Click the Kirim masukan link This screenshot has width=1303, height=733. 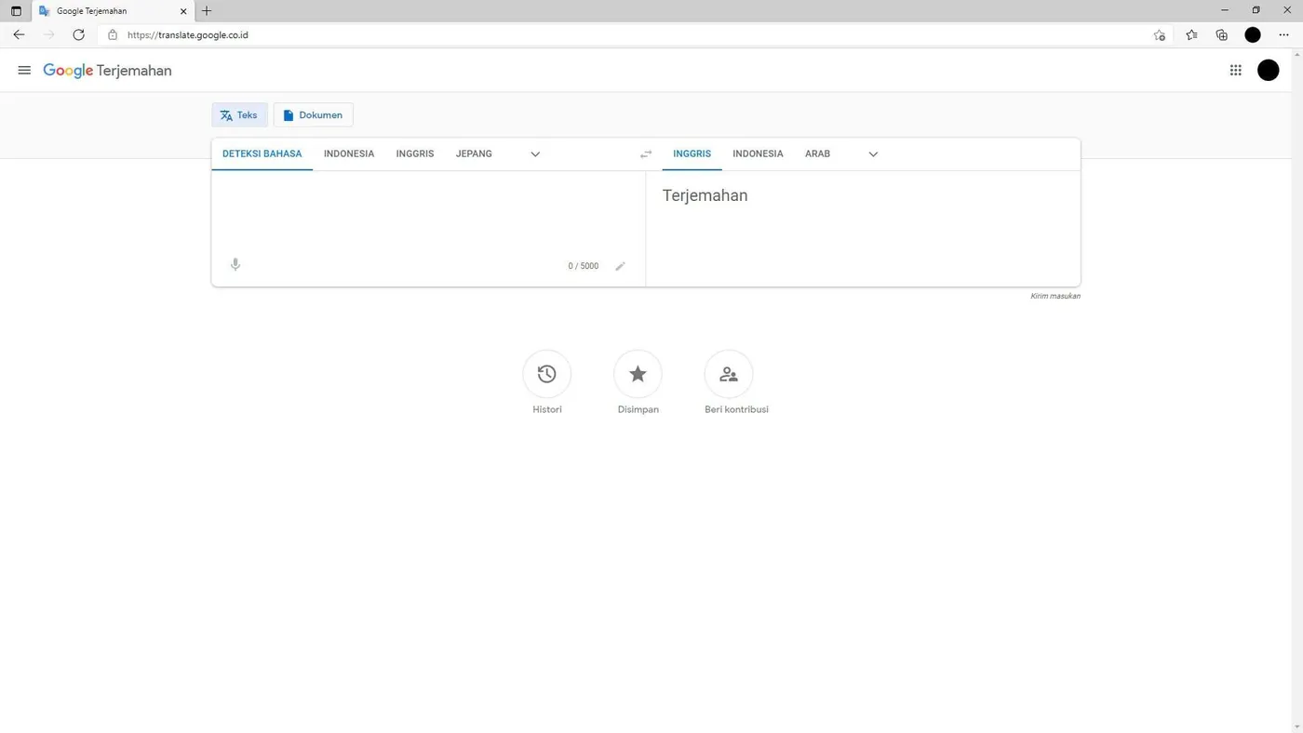pyautogui.click(x=1054, y=296)
